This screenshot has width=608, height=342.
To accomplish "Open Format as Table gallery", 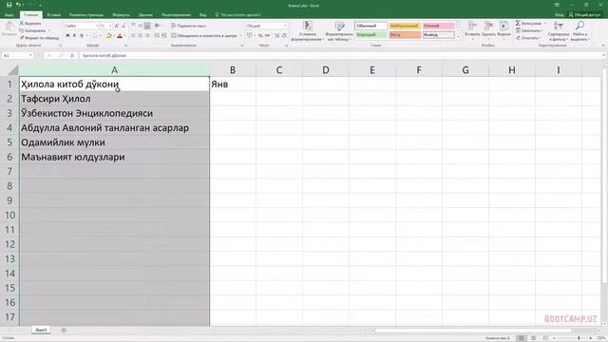I will point(339,31).
